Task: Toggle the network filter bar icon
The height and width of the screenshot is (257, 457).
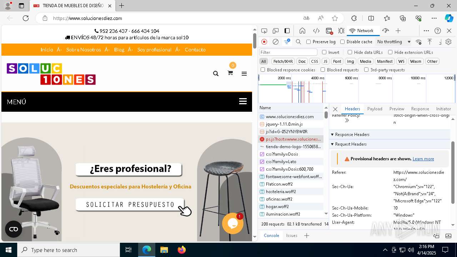Action: pyautogui.click(x=287, y=42)
